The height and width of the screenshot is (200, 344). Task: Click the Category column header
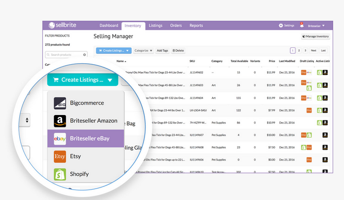tap(217, 61)
